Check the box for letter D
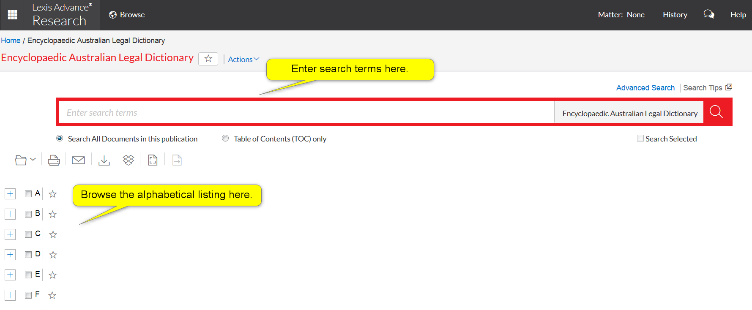Screen dimensions: 752x310 pyautogui.click(x=28, y=255)
